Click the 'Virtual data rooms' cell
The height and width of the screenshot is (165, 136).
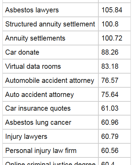point(50,66)
